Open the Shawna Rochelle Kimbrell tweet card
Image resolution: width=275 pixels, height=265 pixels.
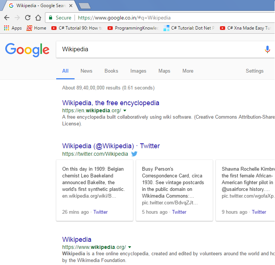point(245,191)
